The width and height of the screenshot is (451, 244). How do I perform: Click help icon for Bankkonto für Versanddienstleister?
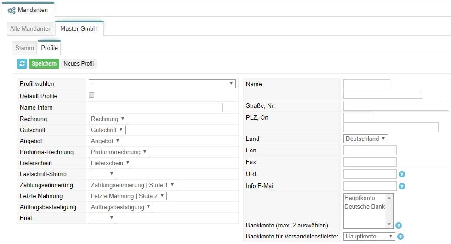(400, 237)
